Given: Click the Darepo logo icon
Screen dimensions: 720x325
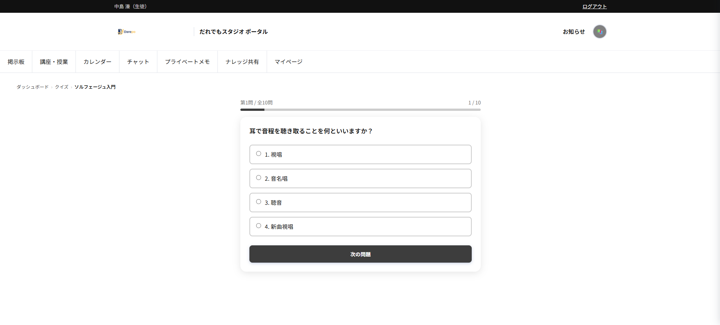Looking at the screenshot, I should point(127,32).
